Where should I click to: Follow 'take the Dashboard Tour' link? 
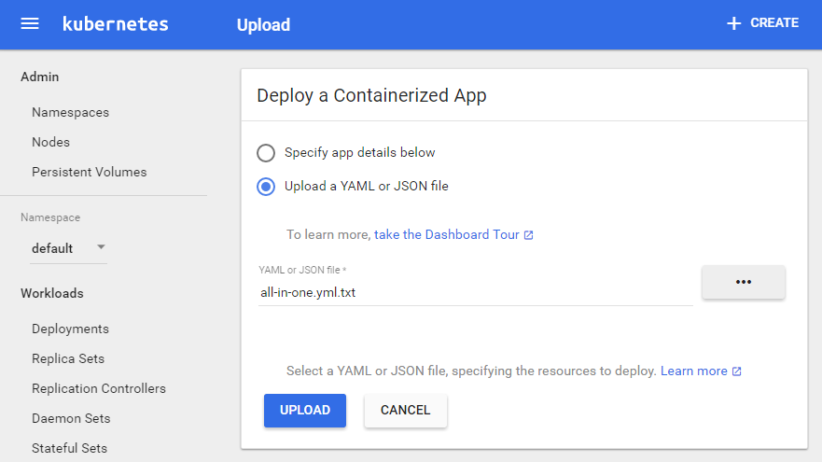(446, 235)
